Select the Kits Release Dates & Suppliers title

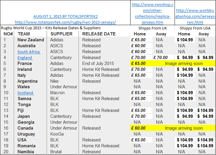(x=51, y=28)
